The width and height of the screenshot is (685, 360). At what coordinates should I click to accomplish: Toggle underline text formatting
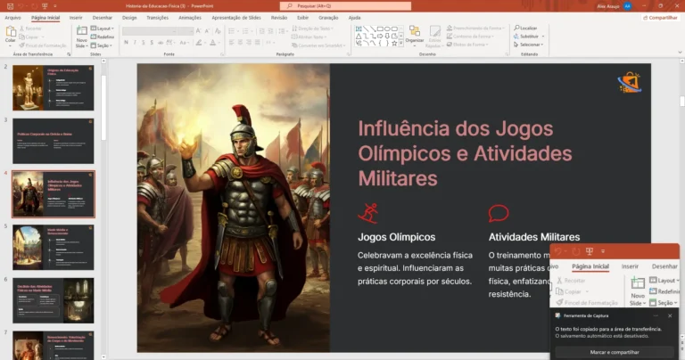click(x=144, y=44)
